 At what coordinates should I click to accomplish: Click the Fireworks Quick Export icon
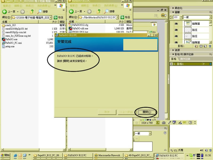pyautogui.click(x=164, y=15)
